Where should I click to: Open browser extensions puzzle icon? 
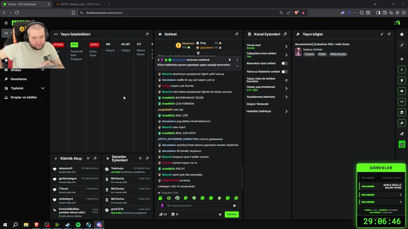(x=361, y=13)
